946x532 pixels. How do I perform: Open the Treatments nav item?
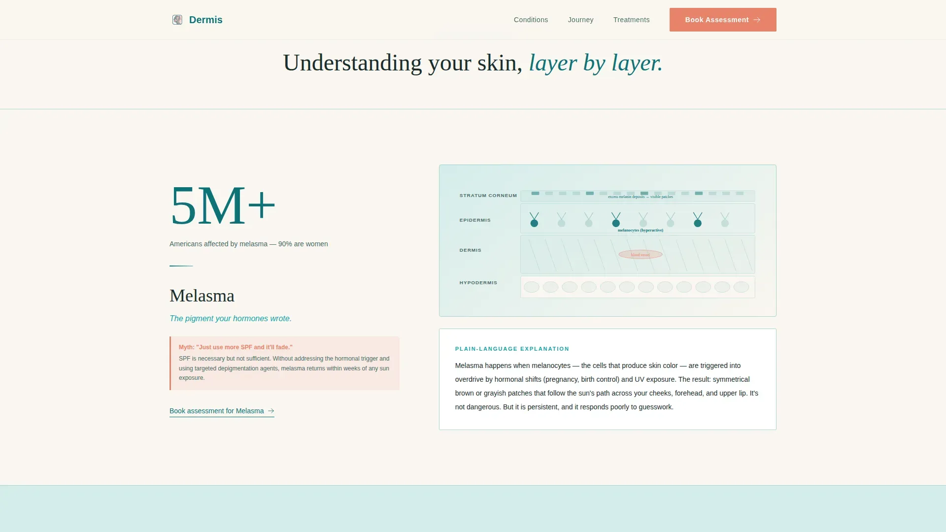click(x=631, y=20)
